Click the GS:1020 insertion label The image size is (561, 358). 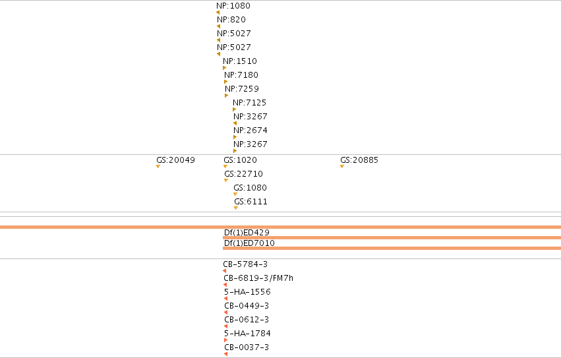coord(240,160)
